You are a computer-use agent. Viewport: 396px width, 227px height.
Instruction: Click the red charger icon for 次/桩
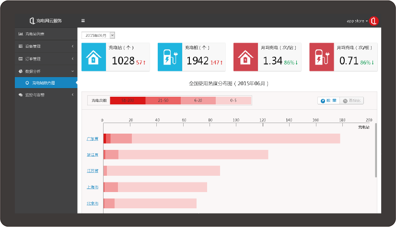[x=321, y=57]
